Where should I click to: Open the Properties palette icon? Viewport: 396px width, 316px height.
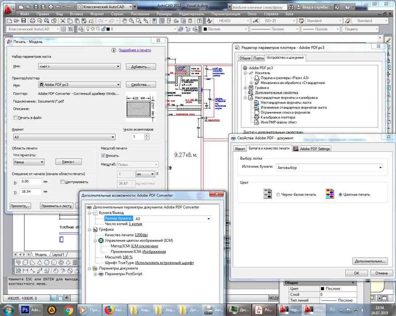pos(155,21)
